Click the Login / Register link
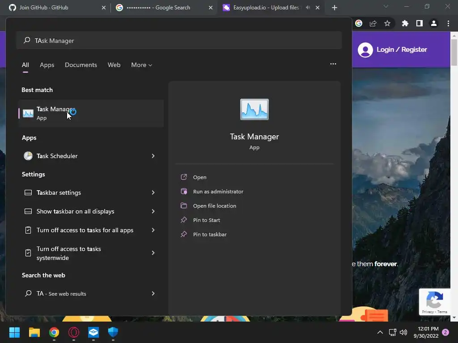Viewport: 458px width, 343px height. coord(402,50)
